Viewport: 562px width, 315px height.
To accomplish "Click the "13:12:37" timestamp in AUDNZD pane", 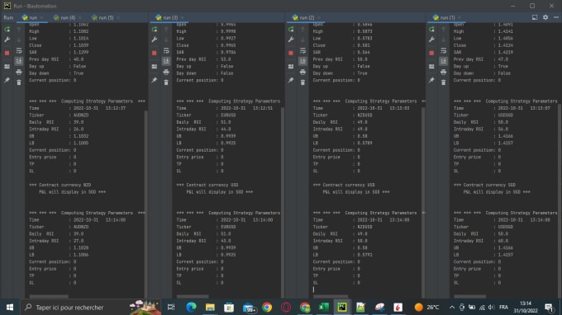I will click(116, 108).
